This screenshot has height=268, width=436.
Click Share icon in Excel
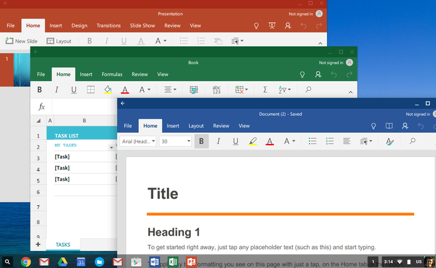pyautogui.click(x=318, y=74)
